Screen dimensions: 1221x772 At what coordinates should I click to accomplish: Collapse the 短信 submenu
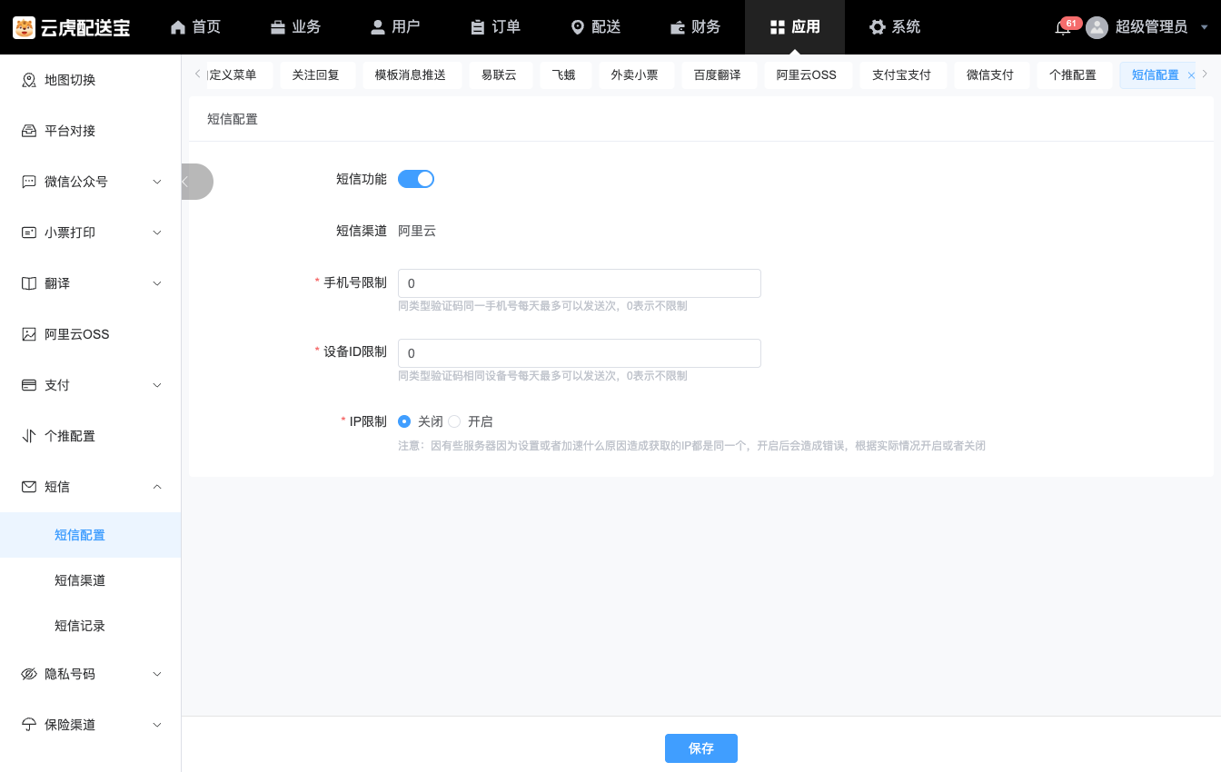click(157, 487)
